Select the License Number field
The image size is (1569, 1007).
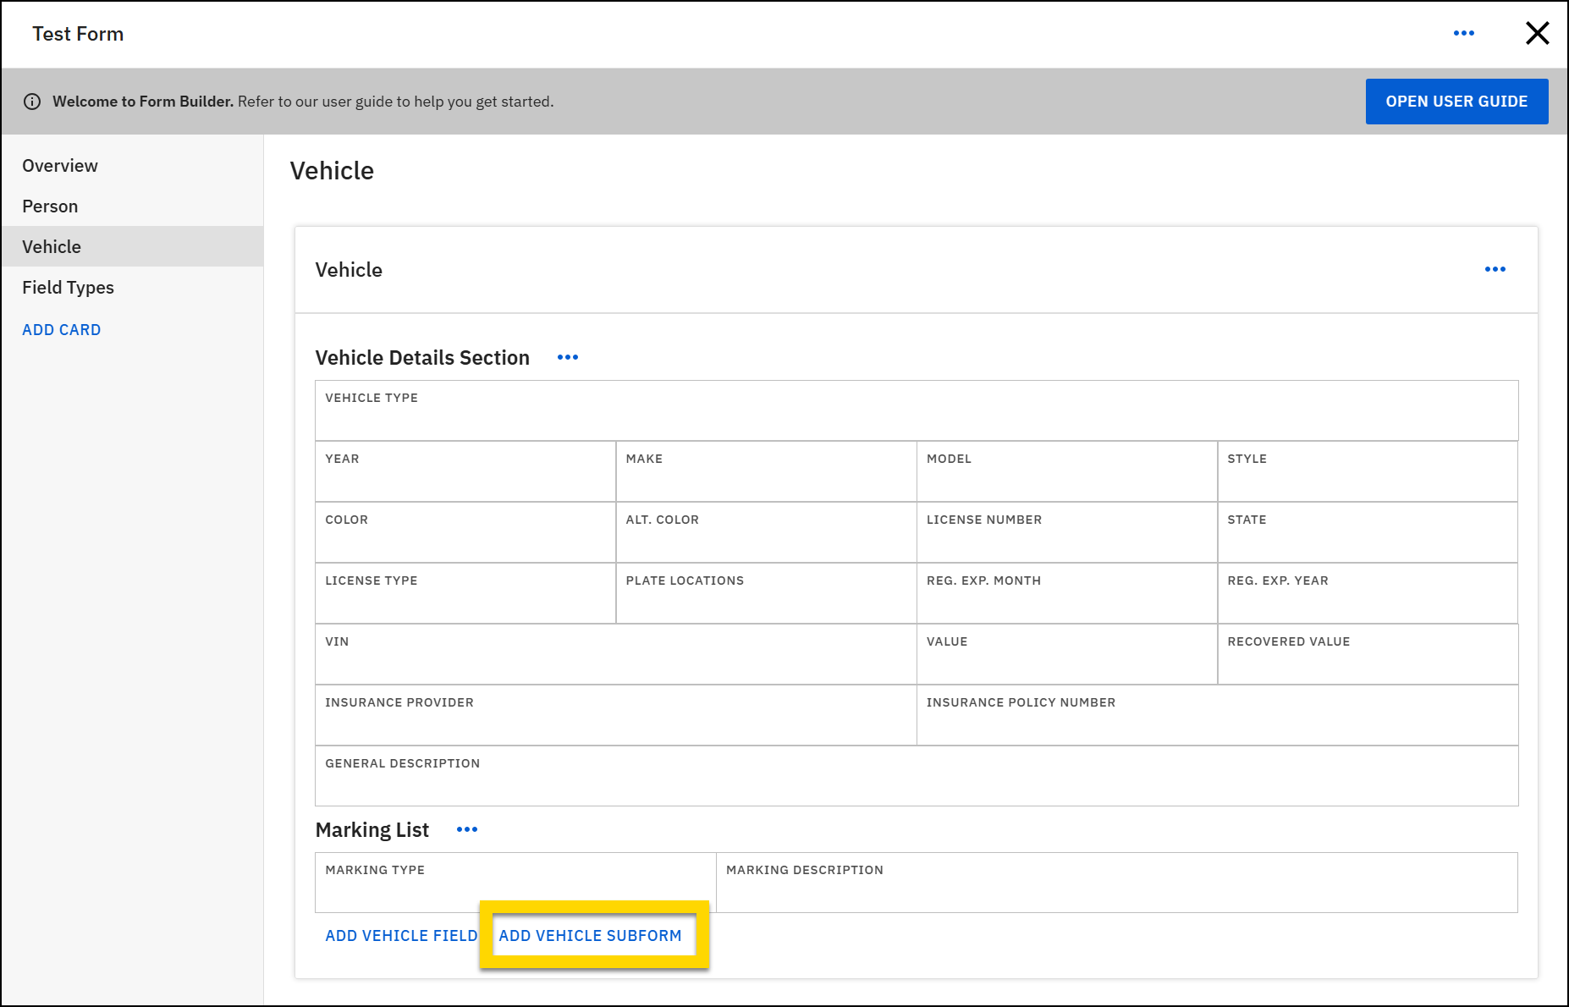tap(1066, 531)
